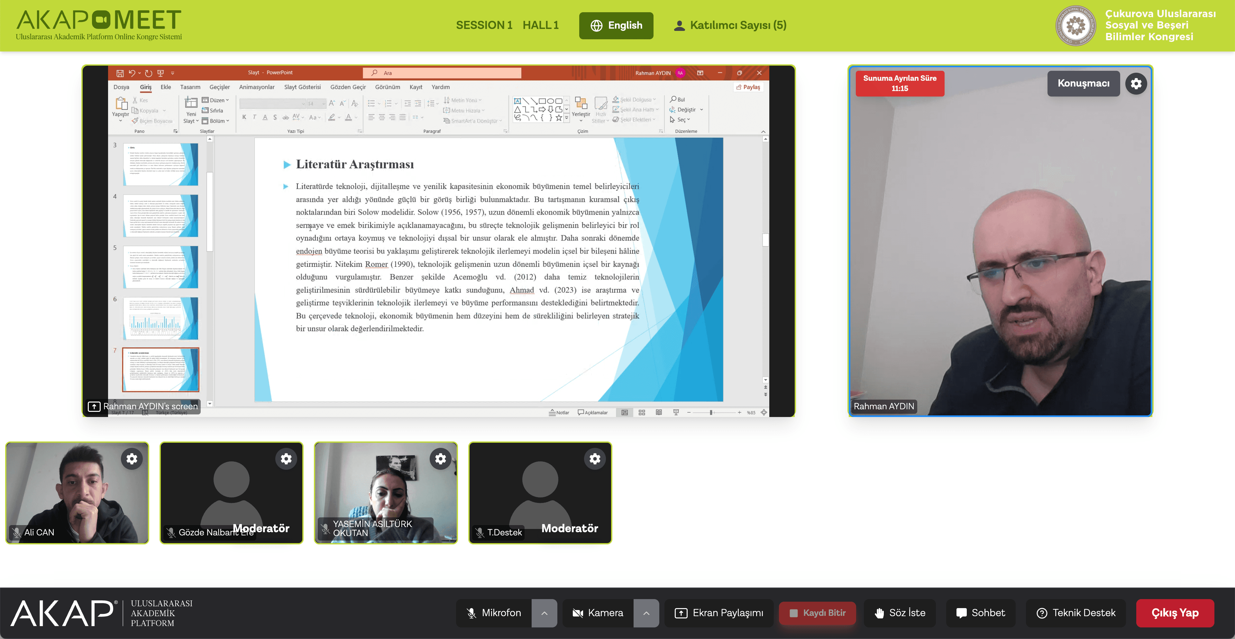1235x639 pixels.
Task: Raise your hand with Söz İste
Action: pos(900,613)
